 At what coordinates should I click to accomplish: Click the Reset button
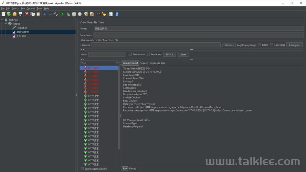[x=183, y=54]
